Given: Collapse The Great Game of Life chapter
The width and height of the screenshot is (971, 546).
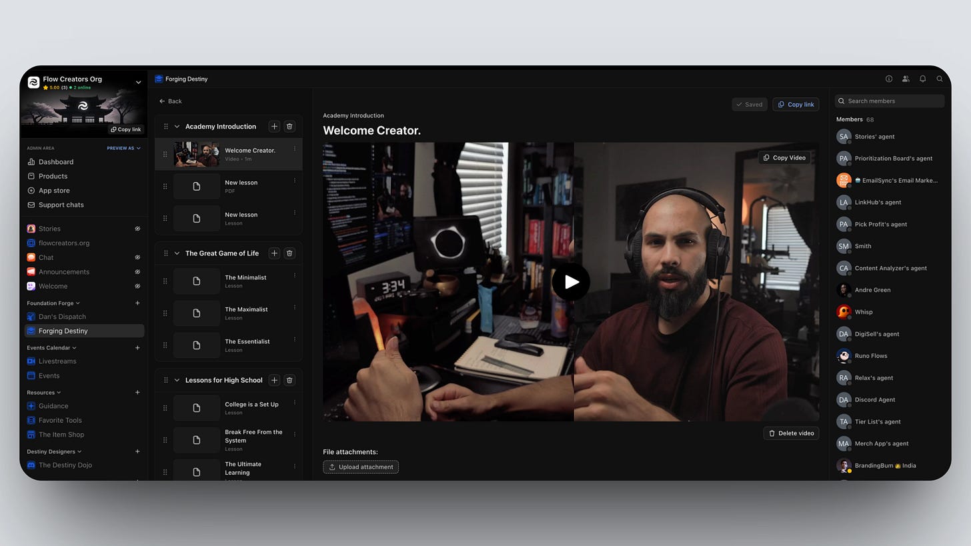Looking at the screenshot, I should pyautogui.click(x=177, y=253).
